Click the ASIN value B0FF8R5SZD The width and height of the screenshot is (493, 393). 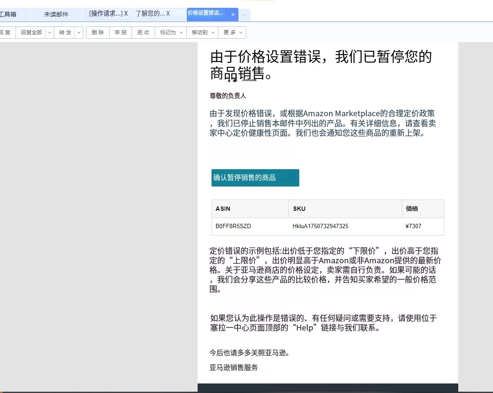click(x=233, y=226)
